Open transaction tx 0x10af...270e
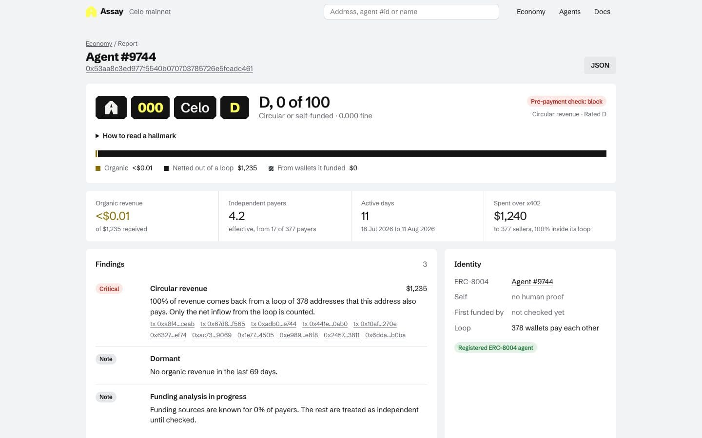 [x=375, y=324]
